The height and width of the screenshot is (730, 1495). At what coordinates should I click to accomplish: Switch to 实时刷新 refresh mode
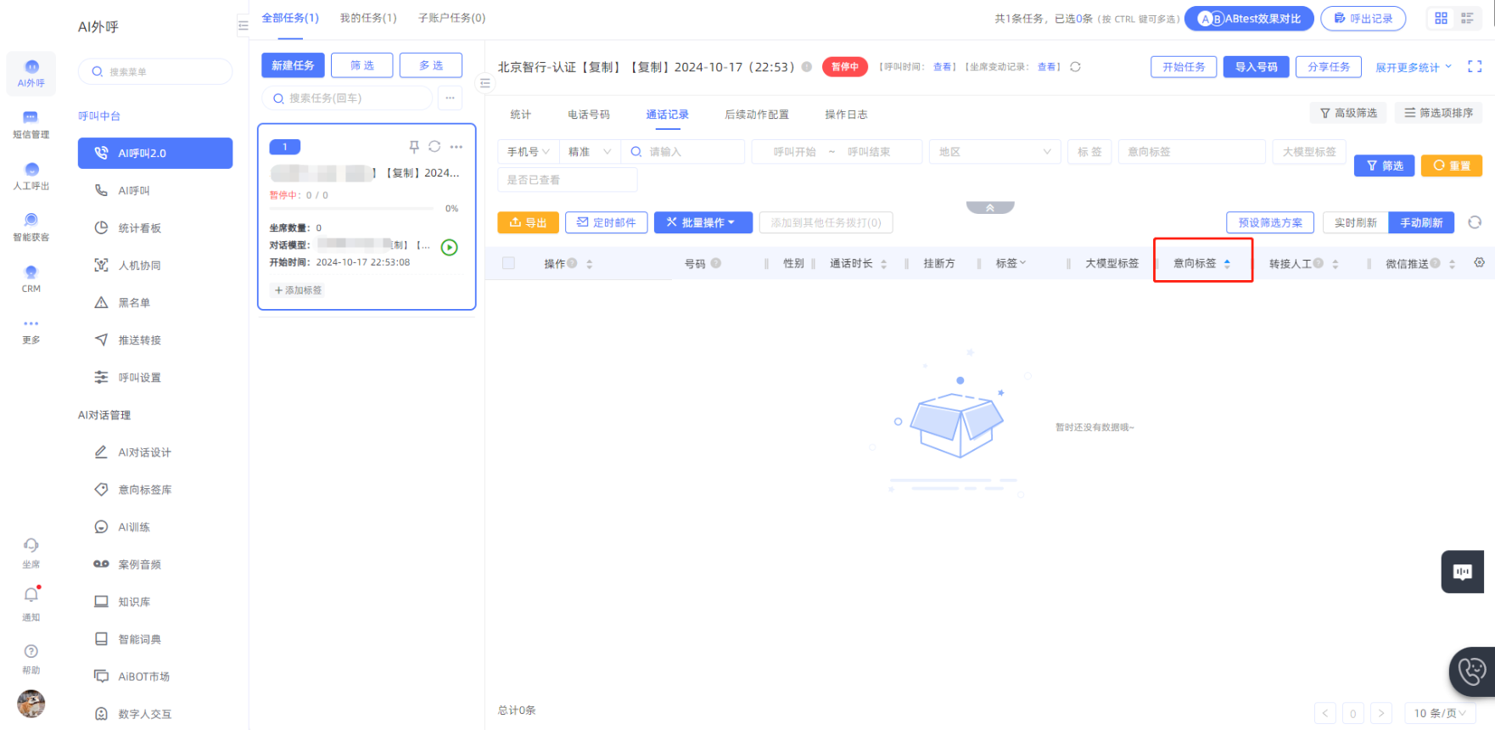(1355, 222)
